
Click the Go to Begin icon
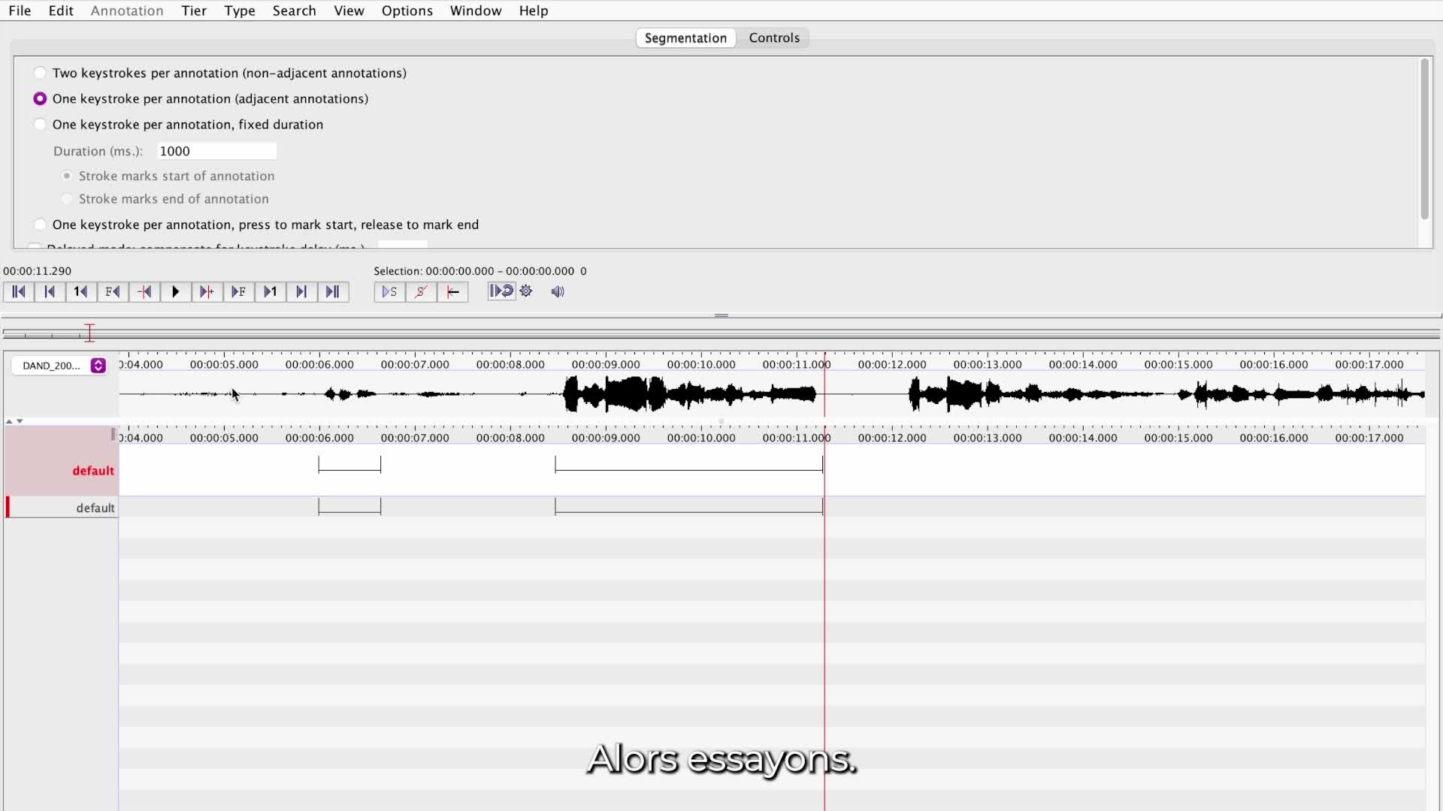pos(19,291)
